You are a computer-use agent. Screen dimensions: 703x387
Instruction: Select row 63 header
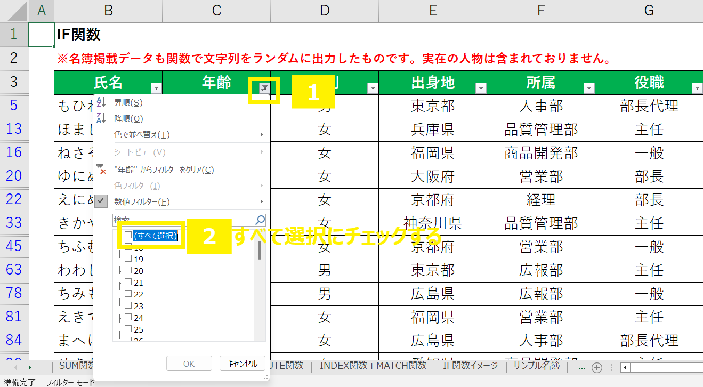click(x=14, y=269)
